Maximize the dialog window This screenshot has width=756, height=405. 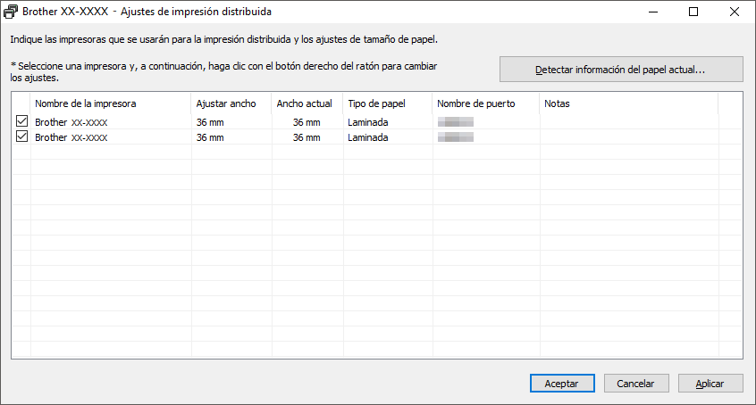(693, 12)
